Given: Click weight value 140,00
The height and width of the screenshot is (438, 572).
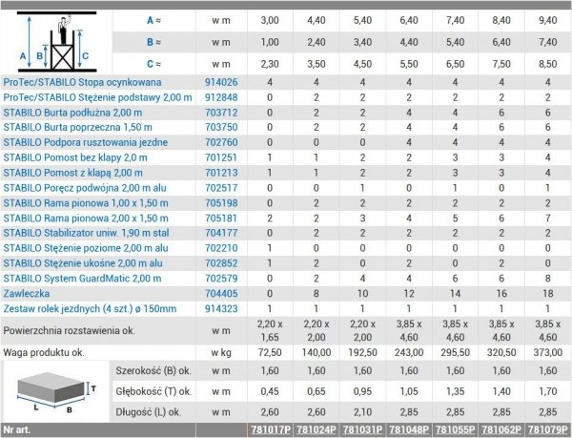Looking at the screenshot, I should pyautogui.click(x=317, y=353).
